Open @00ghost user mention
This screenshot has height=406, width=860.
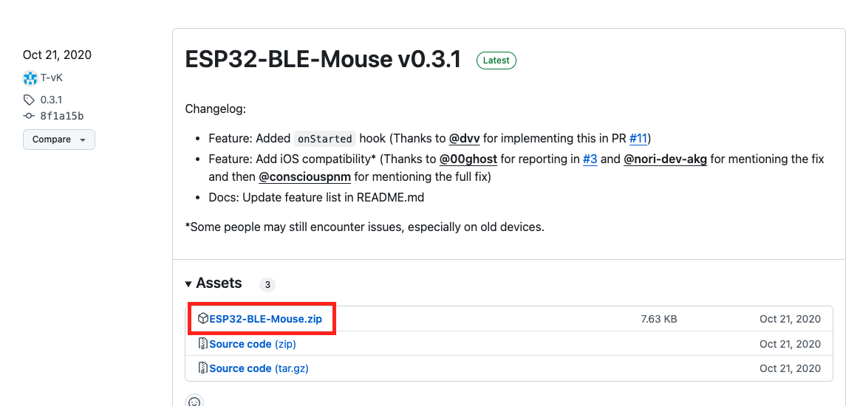(x=468, y=159)
